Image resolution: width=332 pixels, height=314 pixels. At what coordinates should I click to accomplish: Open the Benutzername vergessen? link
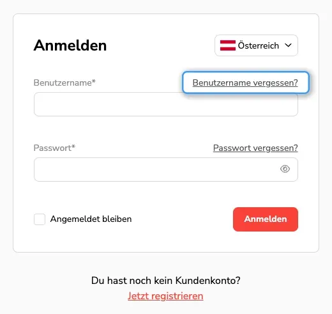pos(245,82)
